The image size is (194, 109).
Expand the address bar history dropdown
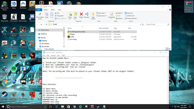[140, 24]
